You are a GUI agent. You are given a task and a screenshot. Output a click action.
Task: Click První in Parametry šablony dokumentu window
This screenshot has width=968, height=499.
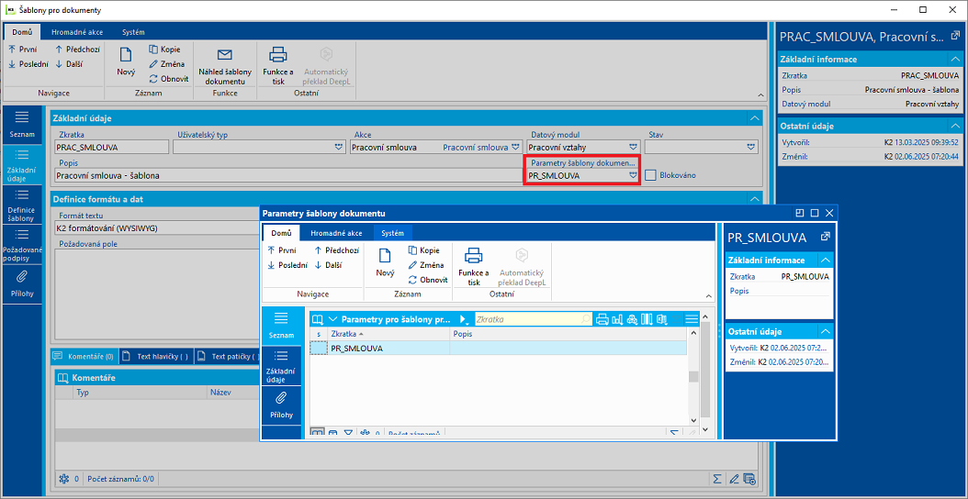[x=282, y=250]
